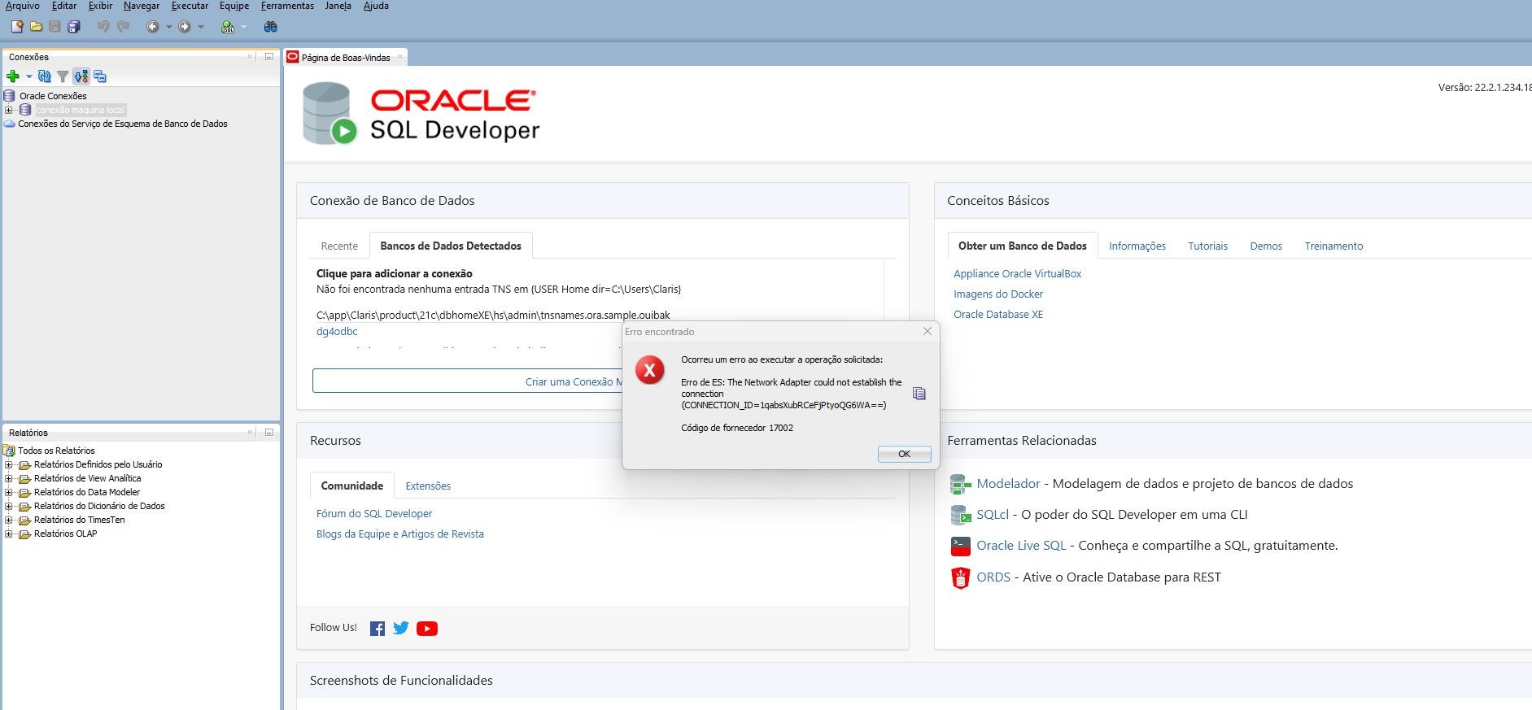Select the Oracle Conexões root node
Viewport: 1532px width, 710px height.
(x=53, y=96)
